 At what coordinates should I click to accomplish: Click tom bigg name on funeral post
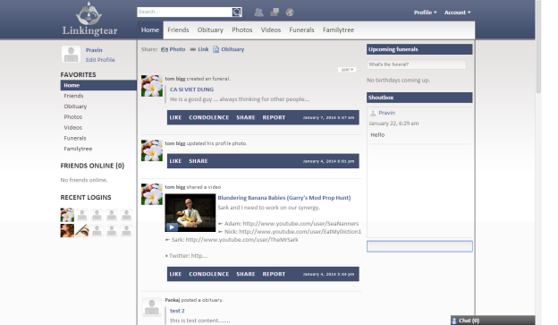click(x=175, y=79)
